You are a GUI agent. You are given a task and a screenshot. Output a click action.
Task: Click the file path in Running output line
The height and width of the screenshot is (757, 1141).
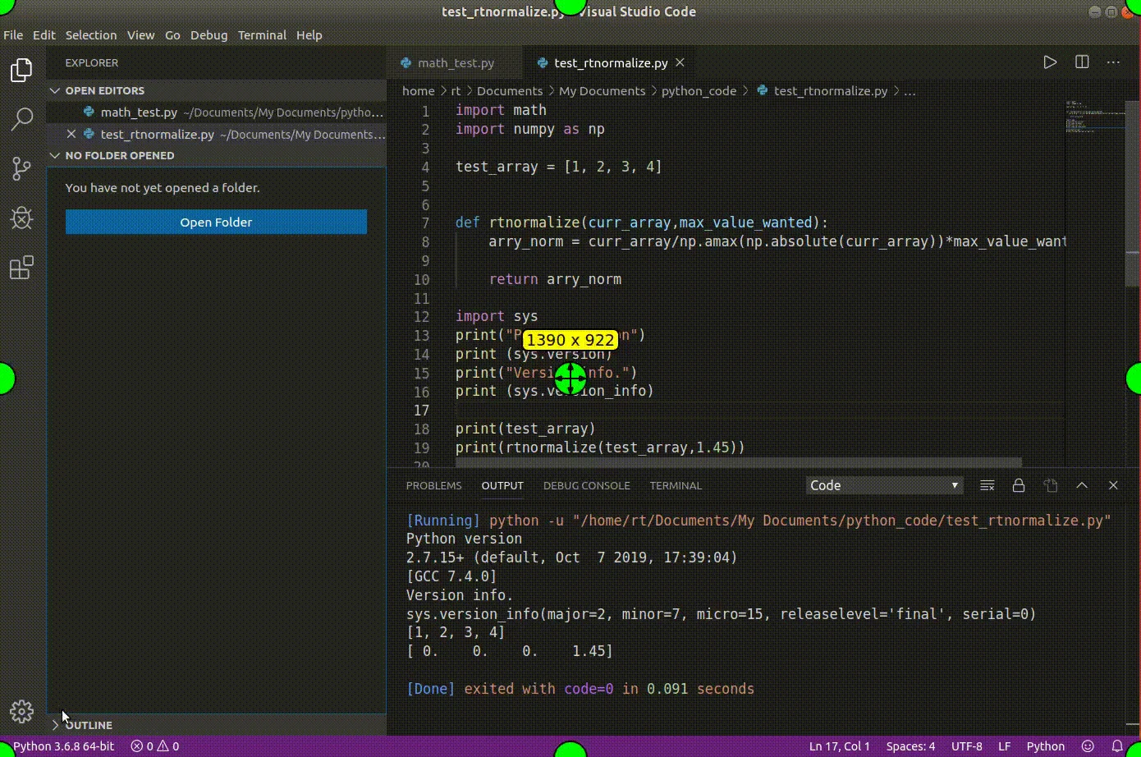click(844, 521)
